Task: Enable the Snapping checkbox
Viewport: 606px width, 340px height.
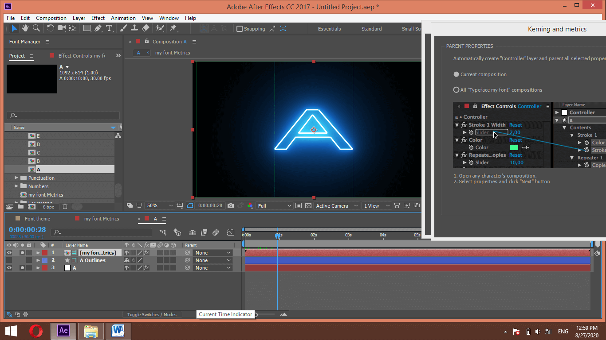Action: tap(240, 28)
